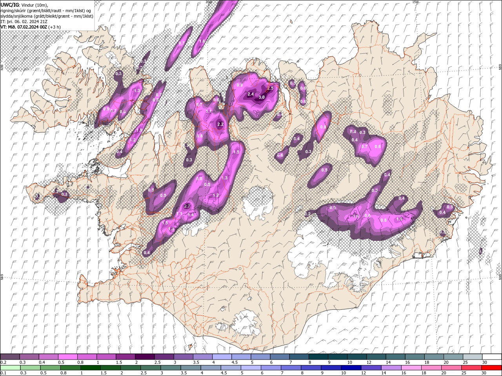Screen dimensions: 502x376
Task: Click the 1.0 value in the southeast snow band
Action: tap(399, 219)
